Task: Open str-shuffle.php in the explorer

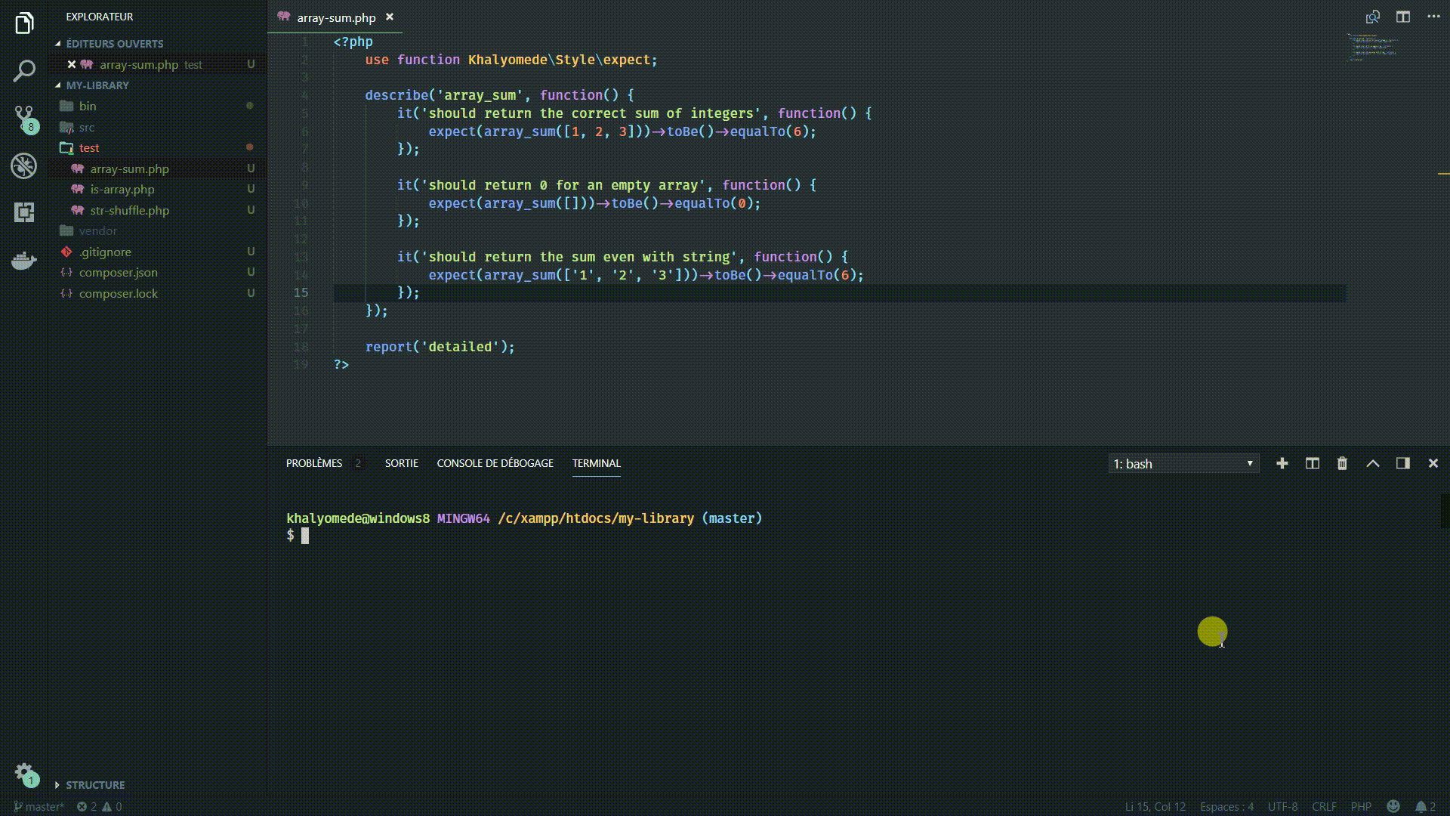Action: [129, 210]
